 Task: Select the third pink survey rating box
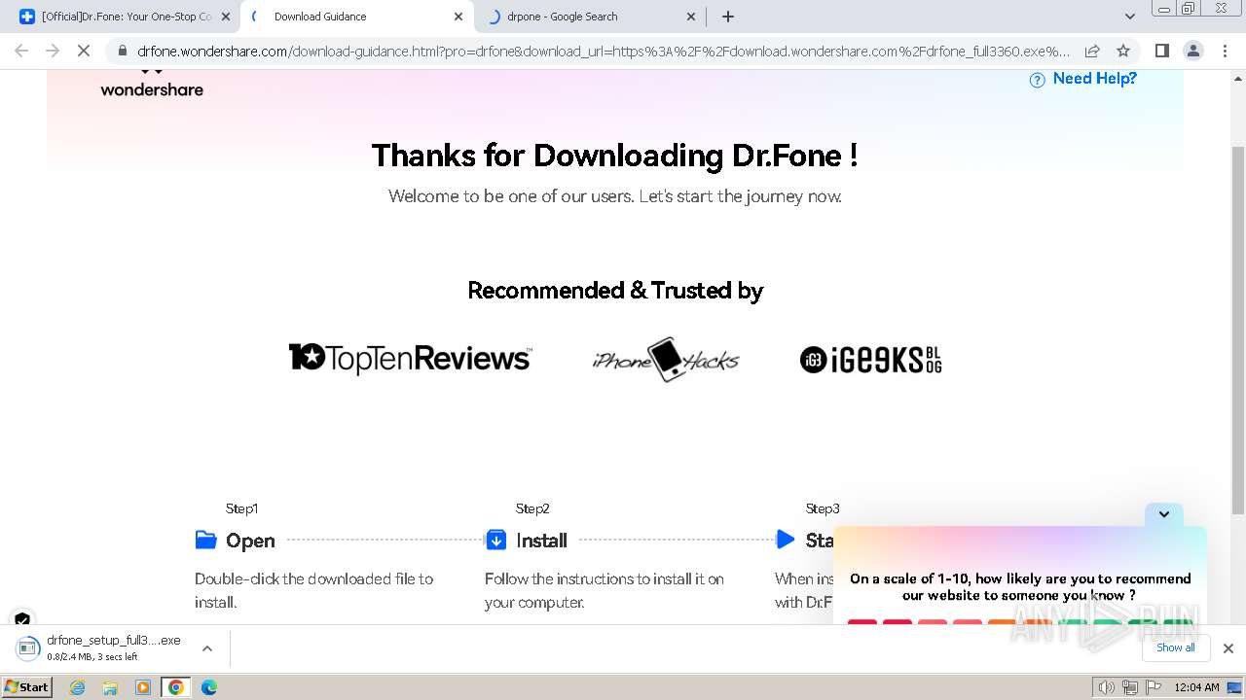pyautogui.click(x=933, y=622)
